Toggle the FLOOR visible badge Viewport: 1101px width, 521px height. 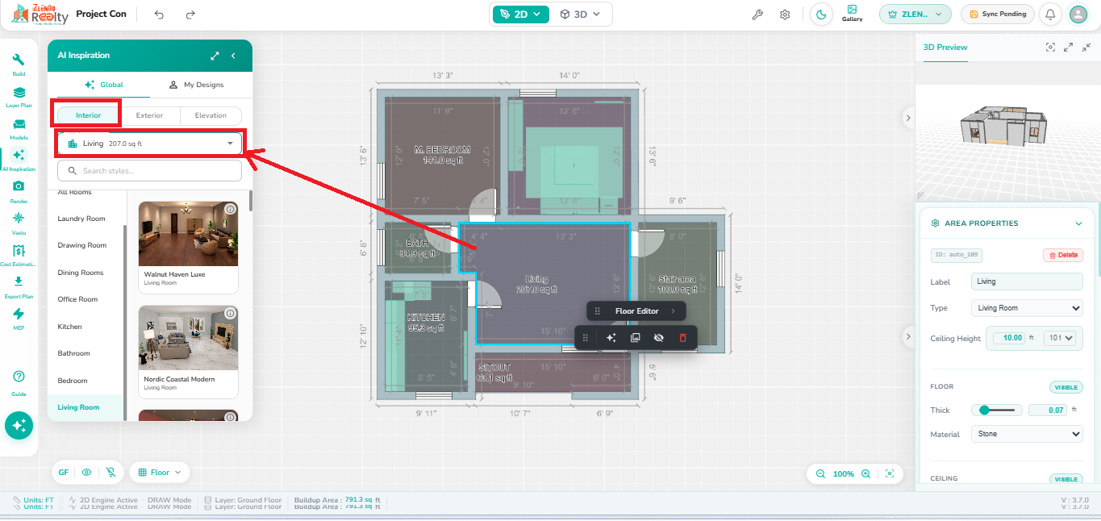pos(1066,387)
